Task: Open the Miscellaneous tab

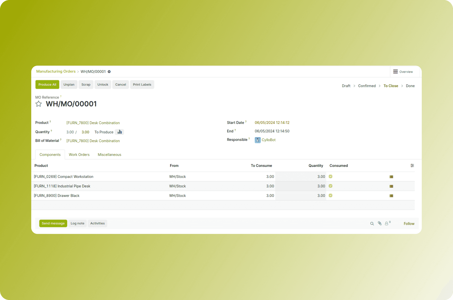Action: [109, 155]
